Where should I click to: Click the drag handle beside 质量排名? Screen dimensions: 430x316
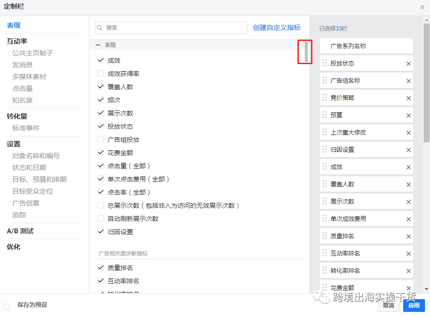tap(324, 236)
